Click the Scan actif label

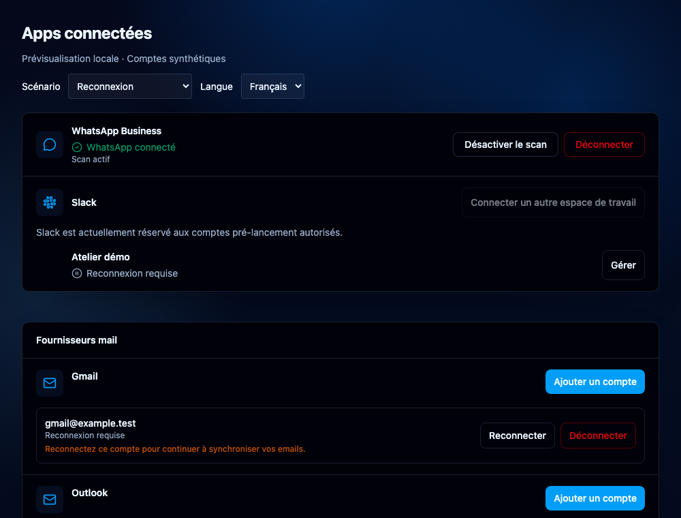point(91,159)
